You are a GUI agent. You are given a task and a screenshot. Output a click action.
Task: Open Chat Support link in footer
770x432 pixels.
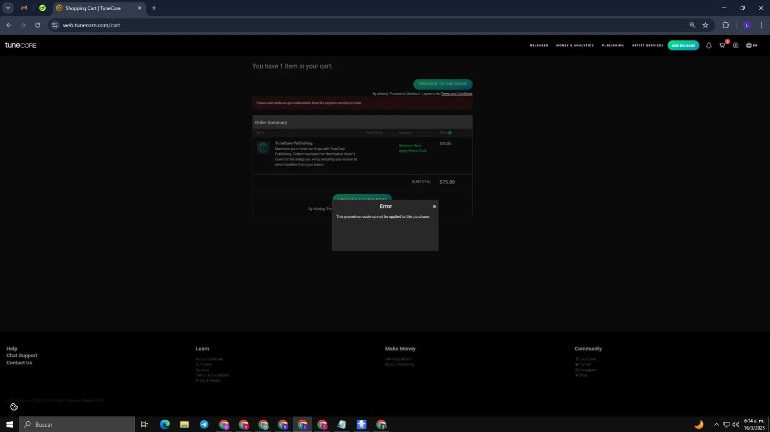[22, 356]
